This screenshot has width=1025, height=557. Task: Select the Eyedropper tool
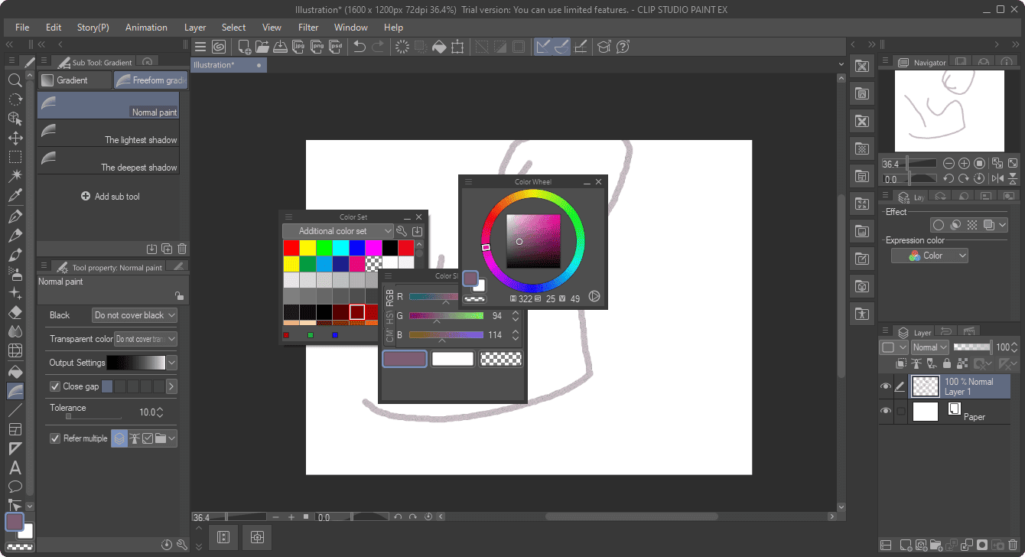(x=15, y=196)
